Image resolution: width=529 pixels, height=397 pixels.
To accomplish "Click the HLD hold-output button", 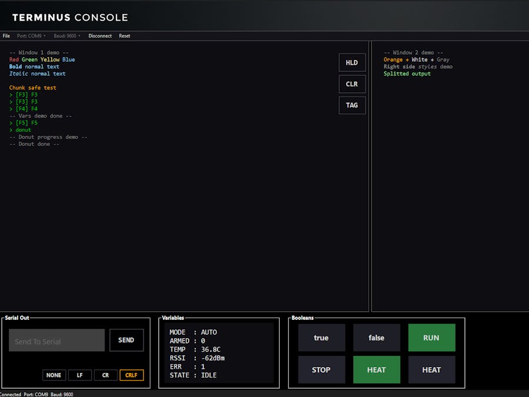I will click(x=351, y=62).
